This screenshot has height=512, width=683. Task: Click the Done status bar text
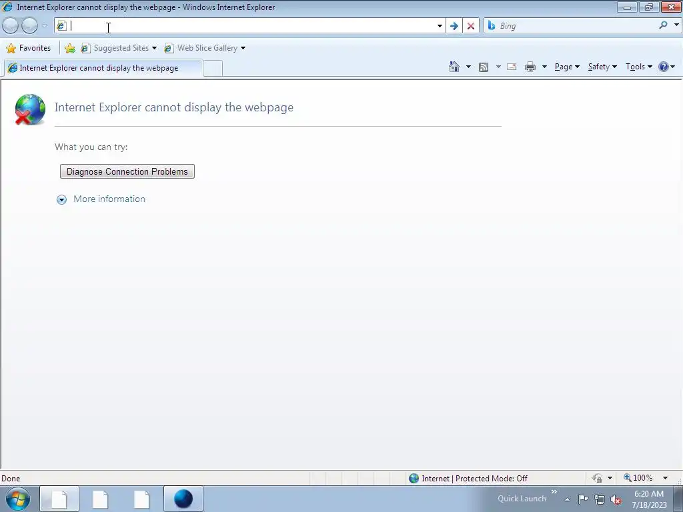[x=11, y=479]
